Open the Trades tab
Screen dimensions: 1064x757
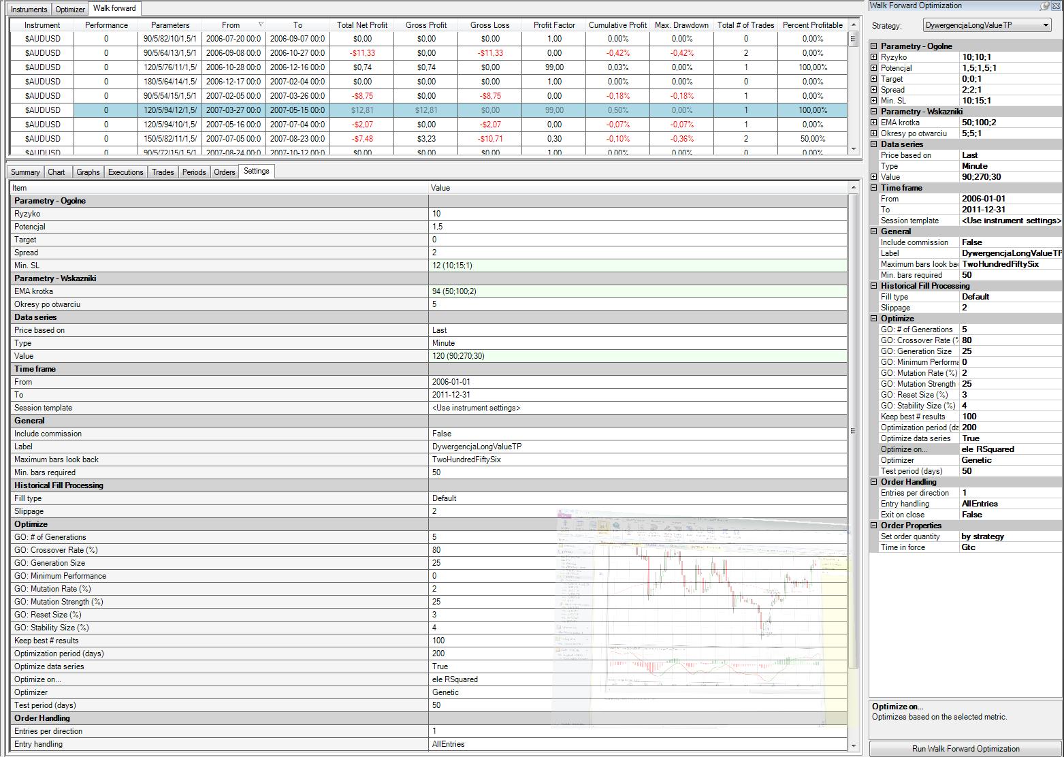[163, 172]
